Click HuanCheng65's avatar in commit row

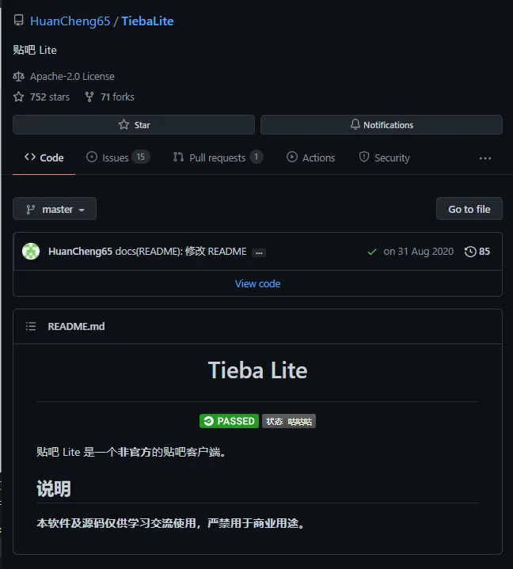(x=31, y=252)
